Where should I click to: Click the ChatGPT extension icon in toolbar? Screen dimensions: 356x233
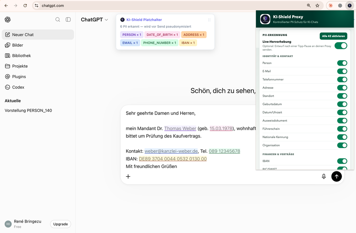pos(340,6)
